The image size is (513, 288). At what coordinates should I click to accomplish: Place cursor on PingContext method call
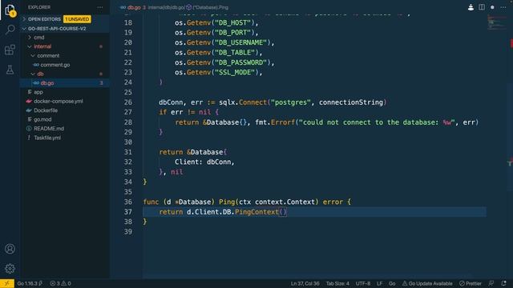click(x=256, y=212)
